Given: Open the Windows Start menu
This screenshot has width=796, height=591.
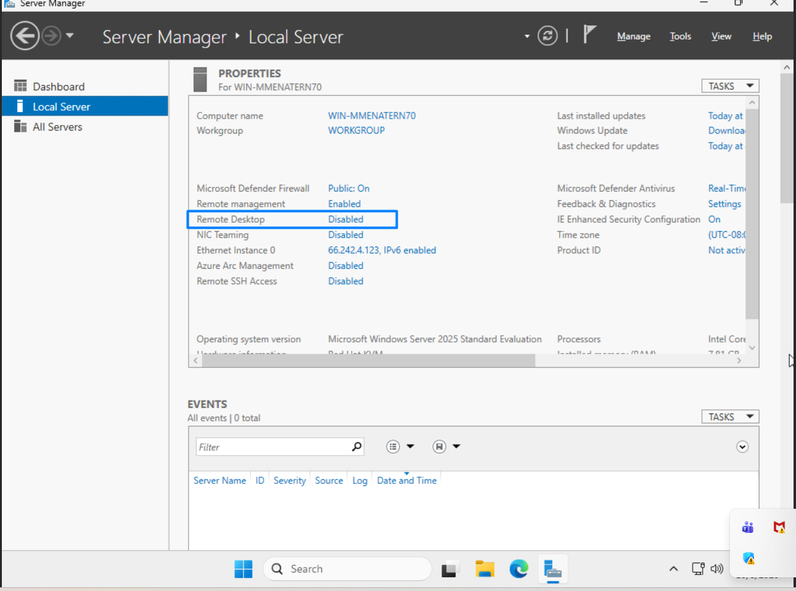Looking at the screenshot, I should click(244, 569).
